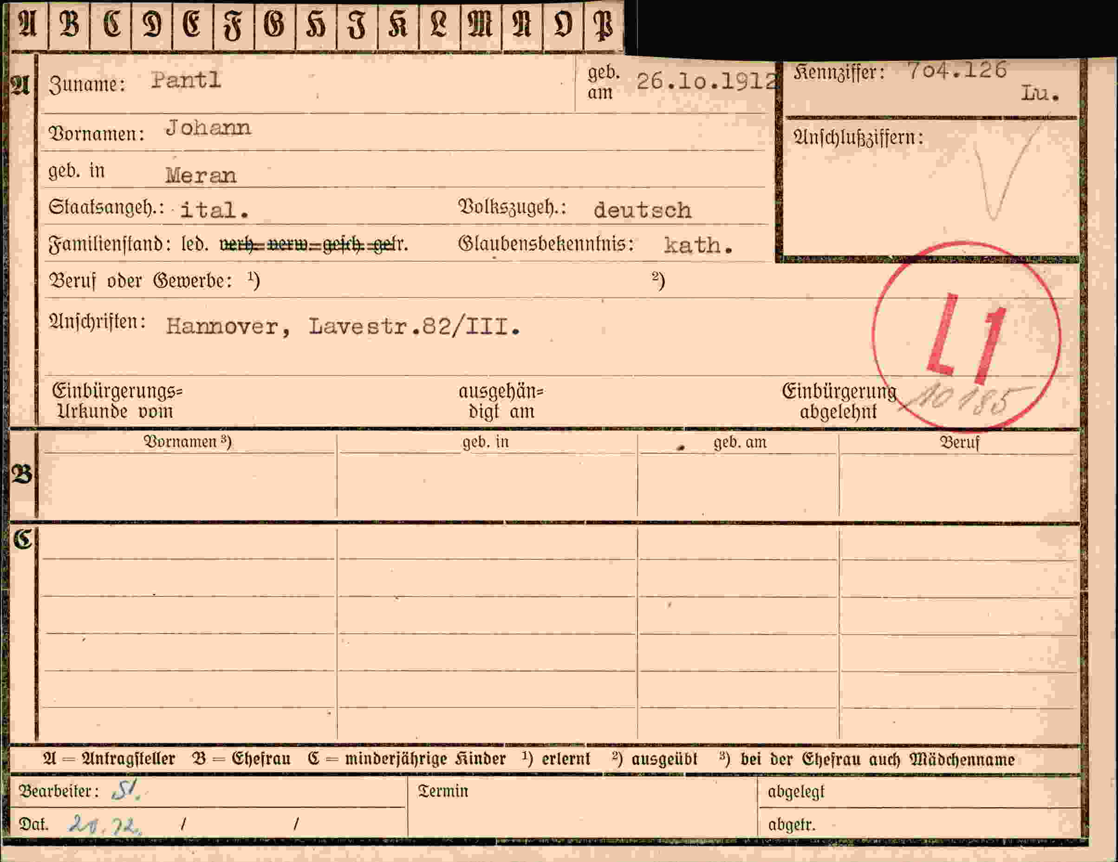The image size is (1118, 862).
Task: Select the Fraktur "F" tab in the alphabet strip
Action: click(x=234, y=25)
